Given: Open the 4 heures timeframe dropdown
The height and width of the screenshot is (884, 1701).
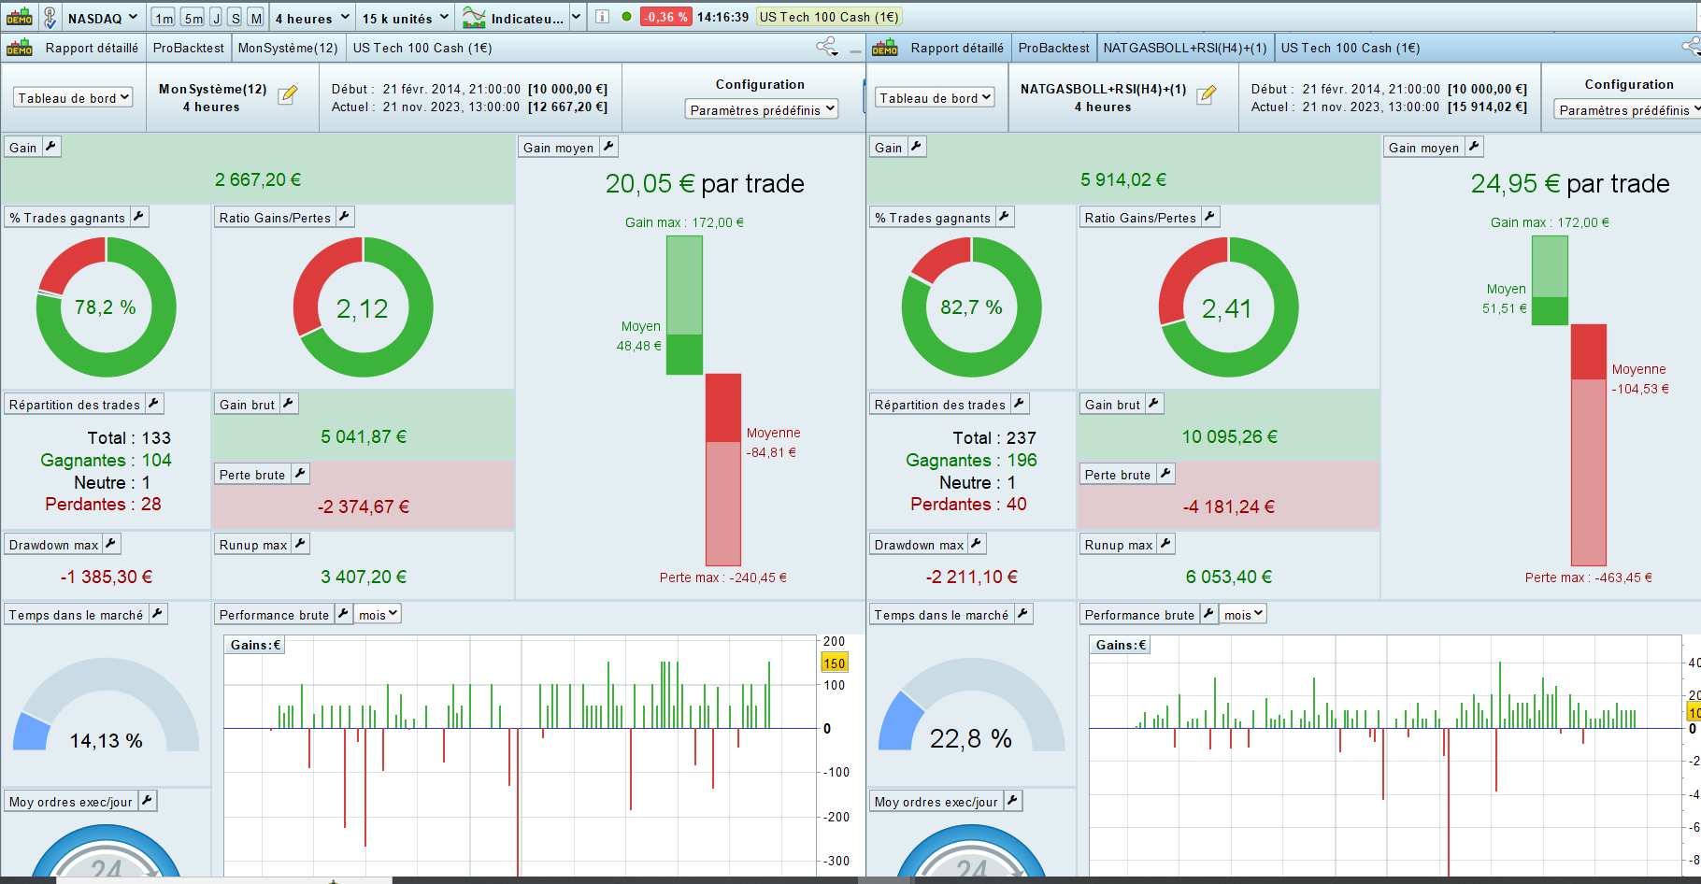Looking at the screenshot, I should pos(312,18).
